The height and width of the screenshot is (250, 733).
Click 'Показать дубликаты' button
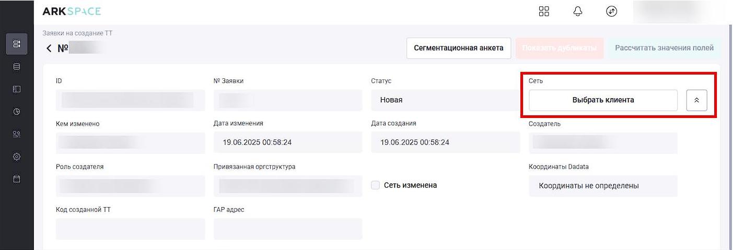(559, 48)
